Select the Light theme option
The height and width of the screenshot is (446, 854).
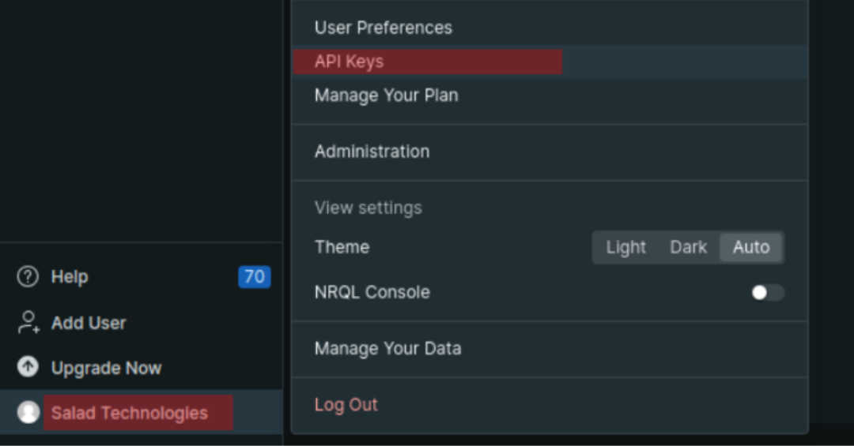tap(625, 248)
